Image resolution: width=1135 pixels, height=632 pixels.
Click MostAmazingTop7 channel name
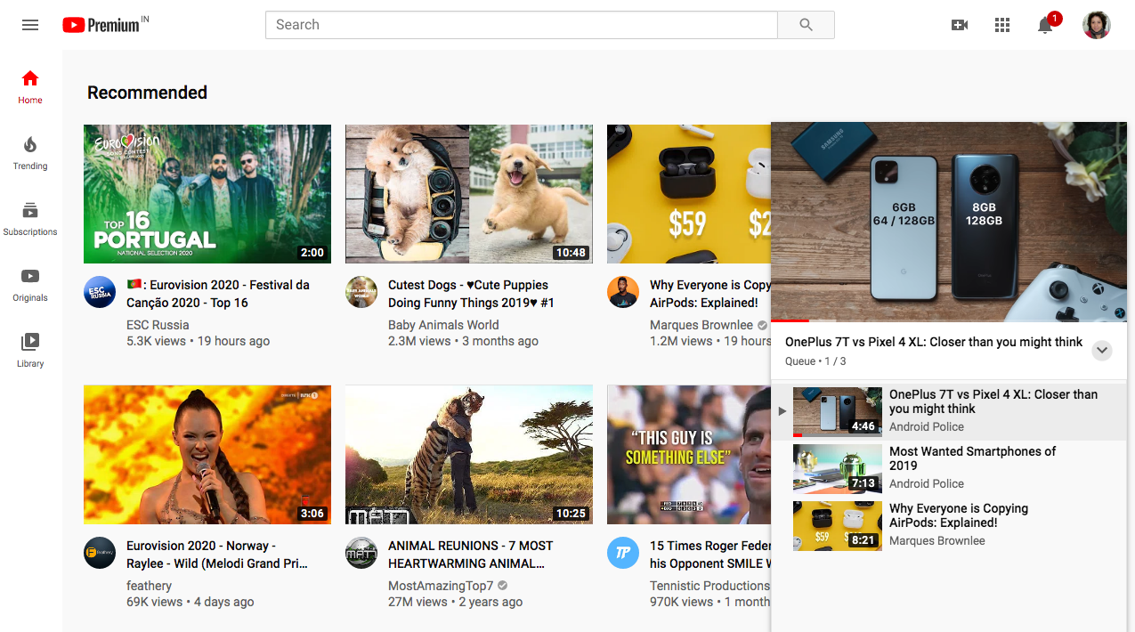pos(441,586)
